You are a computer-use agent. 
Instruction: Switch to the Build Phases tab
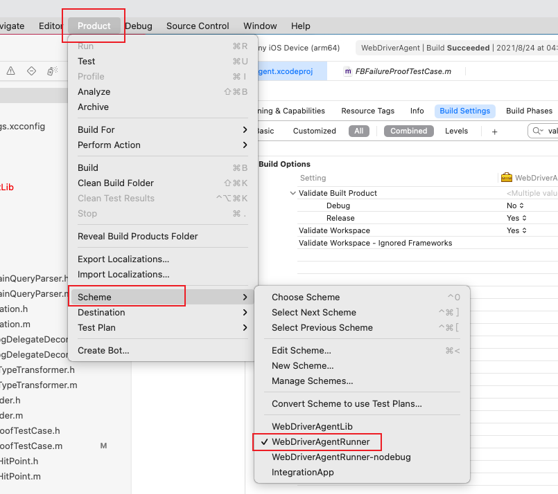529,111
